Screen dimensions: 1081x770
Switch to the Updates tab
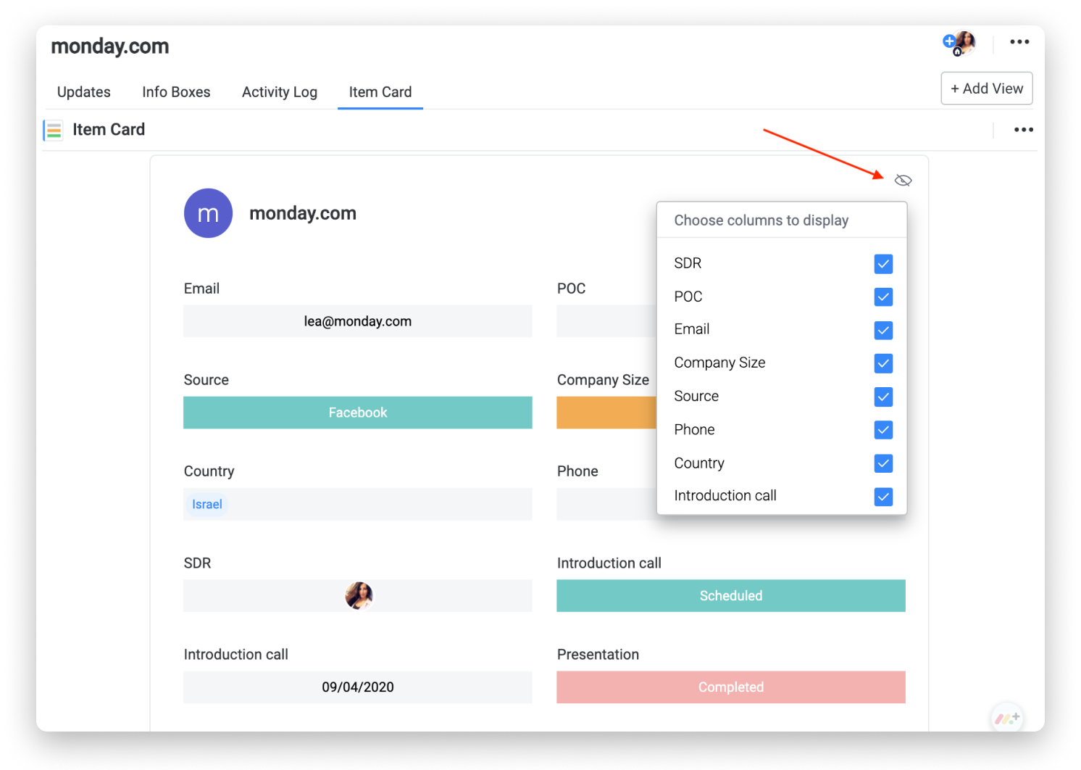click(84, 92)
